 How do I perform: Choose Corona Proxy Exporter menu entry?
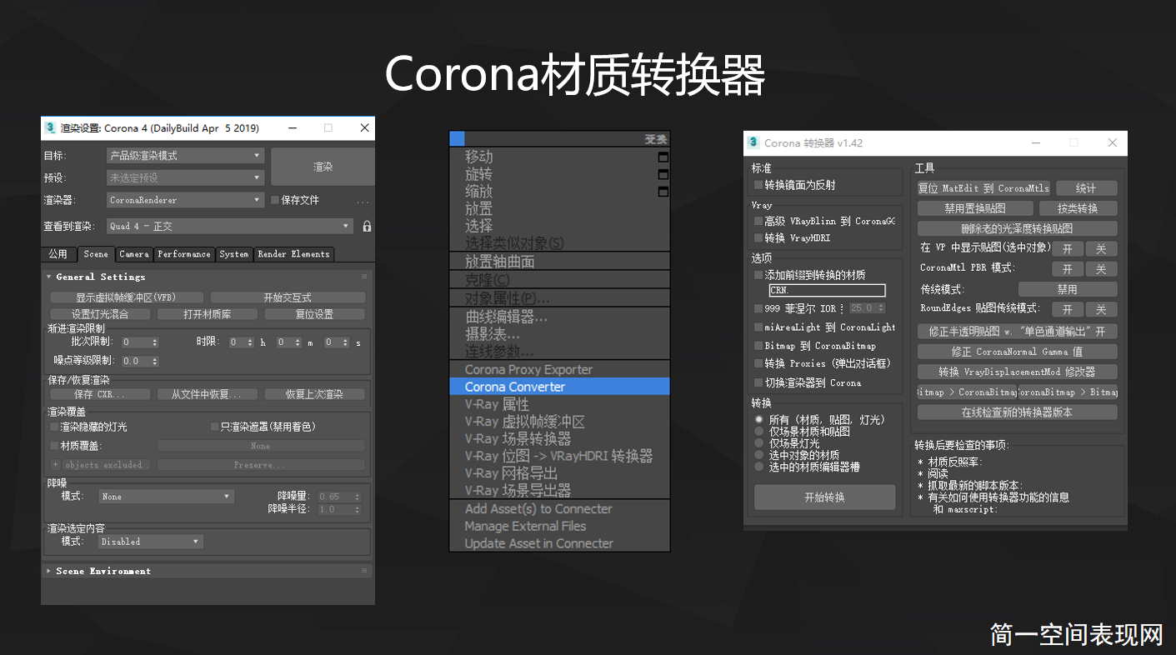click(x=559, y=369)
